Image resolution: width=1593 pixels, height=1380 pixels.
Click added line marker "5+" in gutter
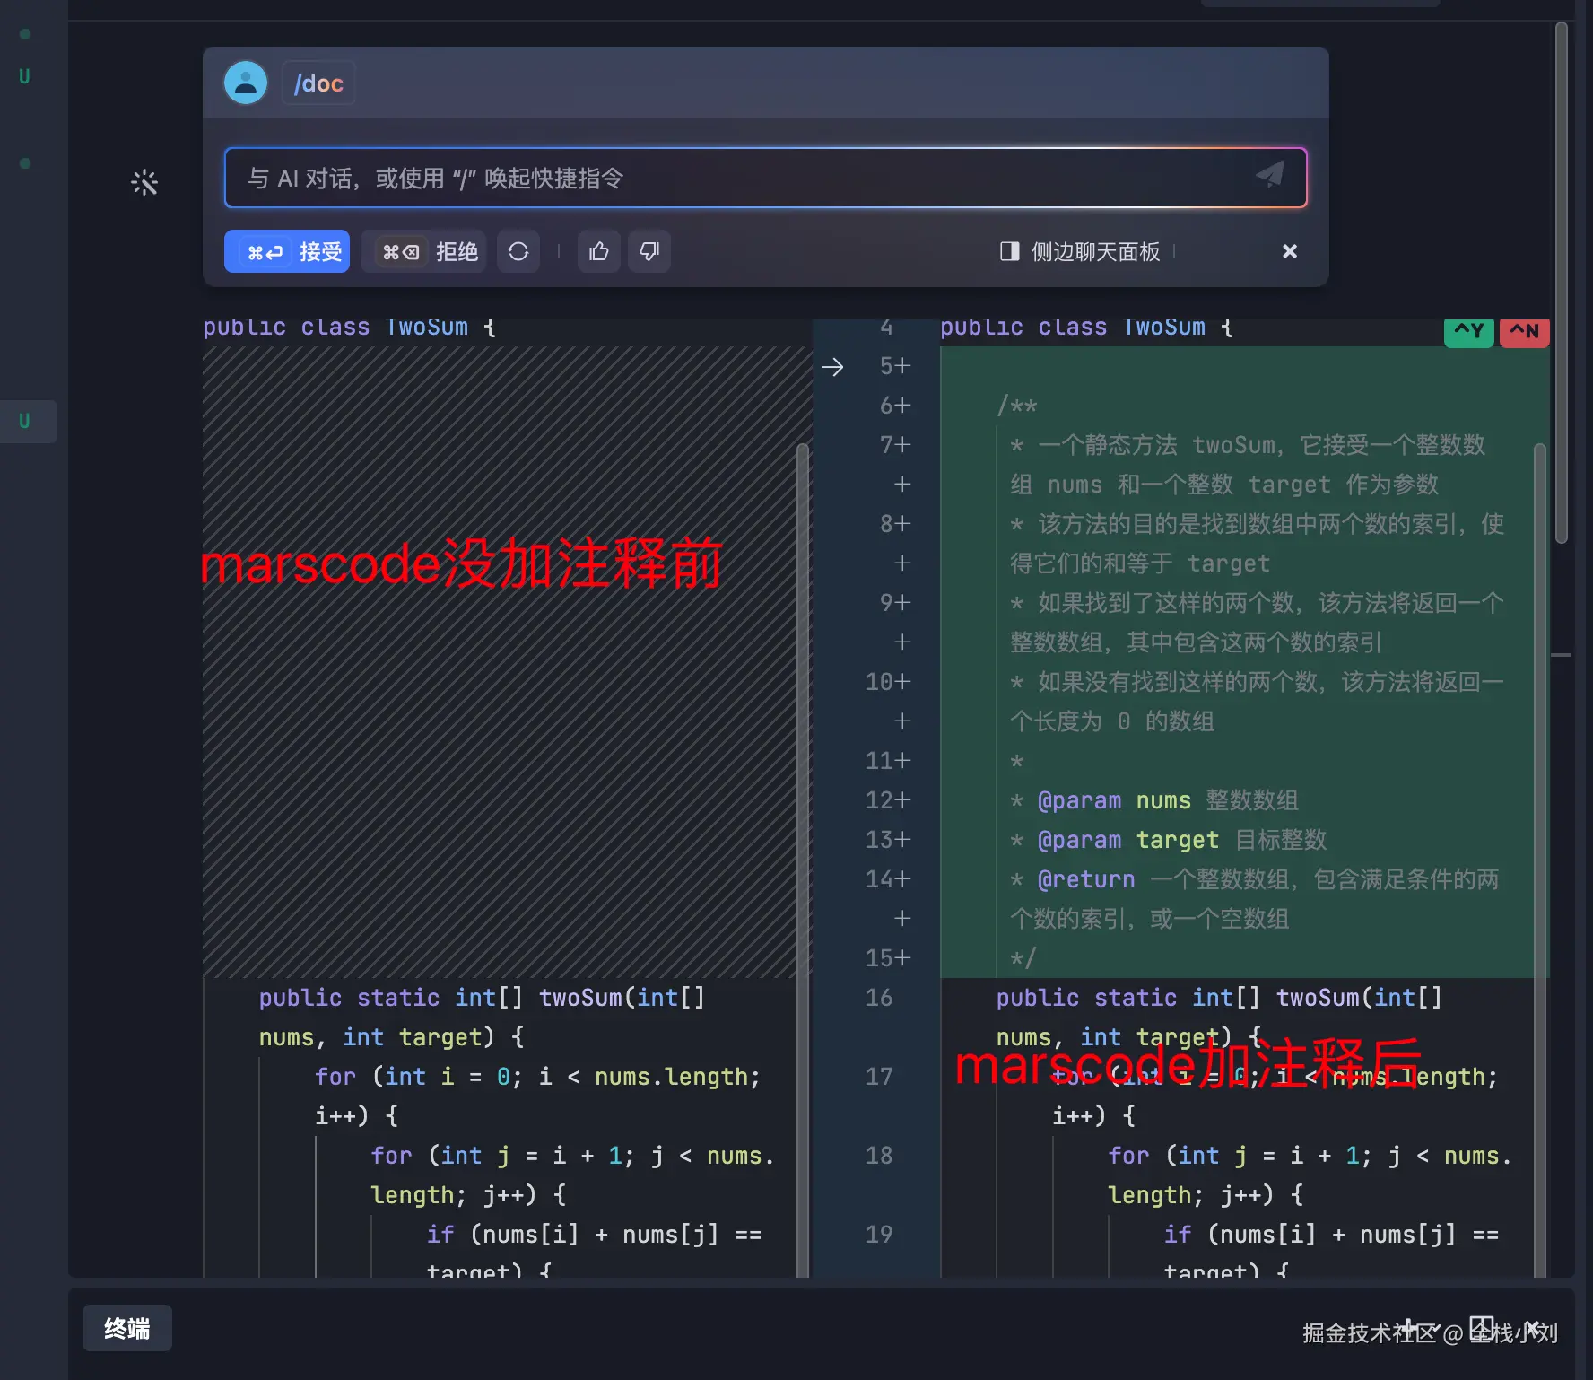[895, 366]
